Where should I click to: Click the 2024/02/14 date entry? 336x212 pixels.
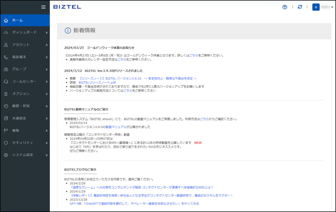(78, 123)
